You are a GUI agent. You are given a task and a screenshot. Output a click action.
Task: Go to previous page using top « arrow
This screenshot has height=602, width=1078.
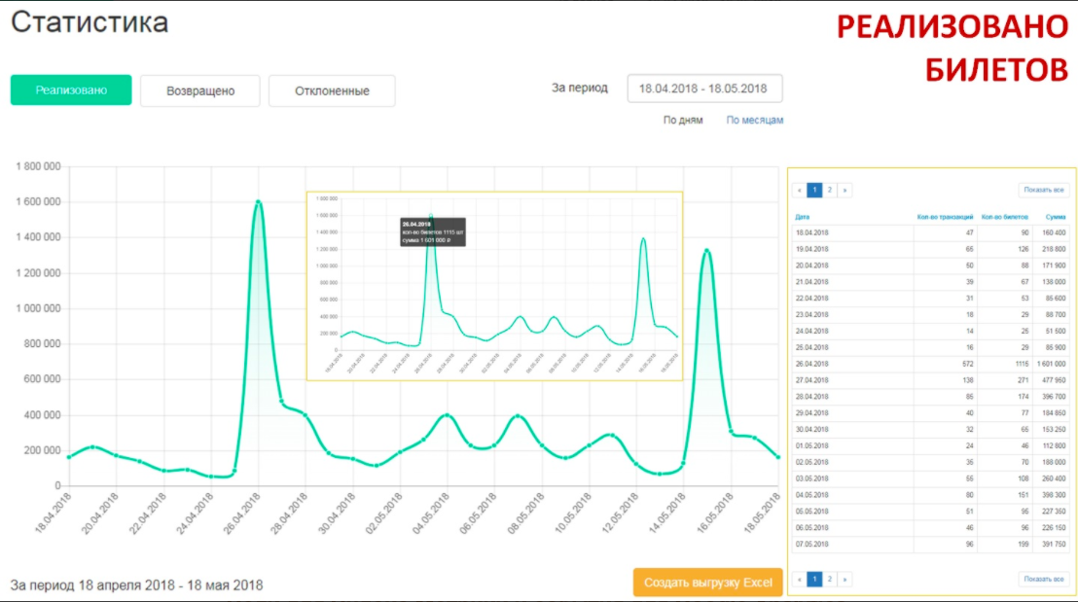(800, 191)
